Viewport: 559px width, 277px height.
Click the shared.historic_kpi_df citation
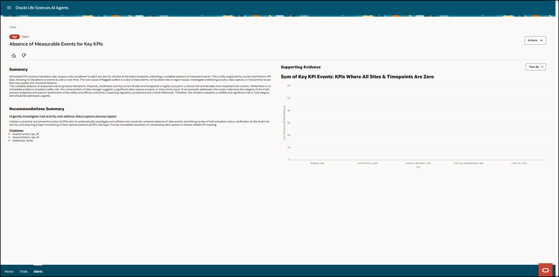26,137
